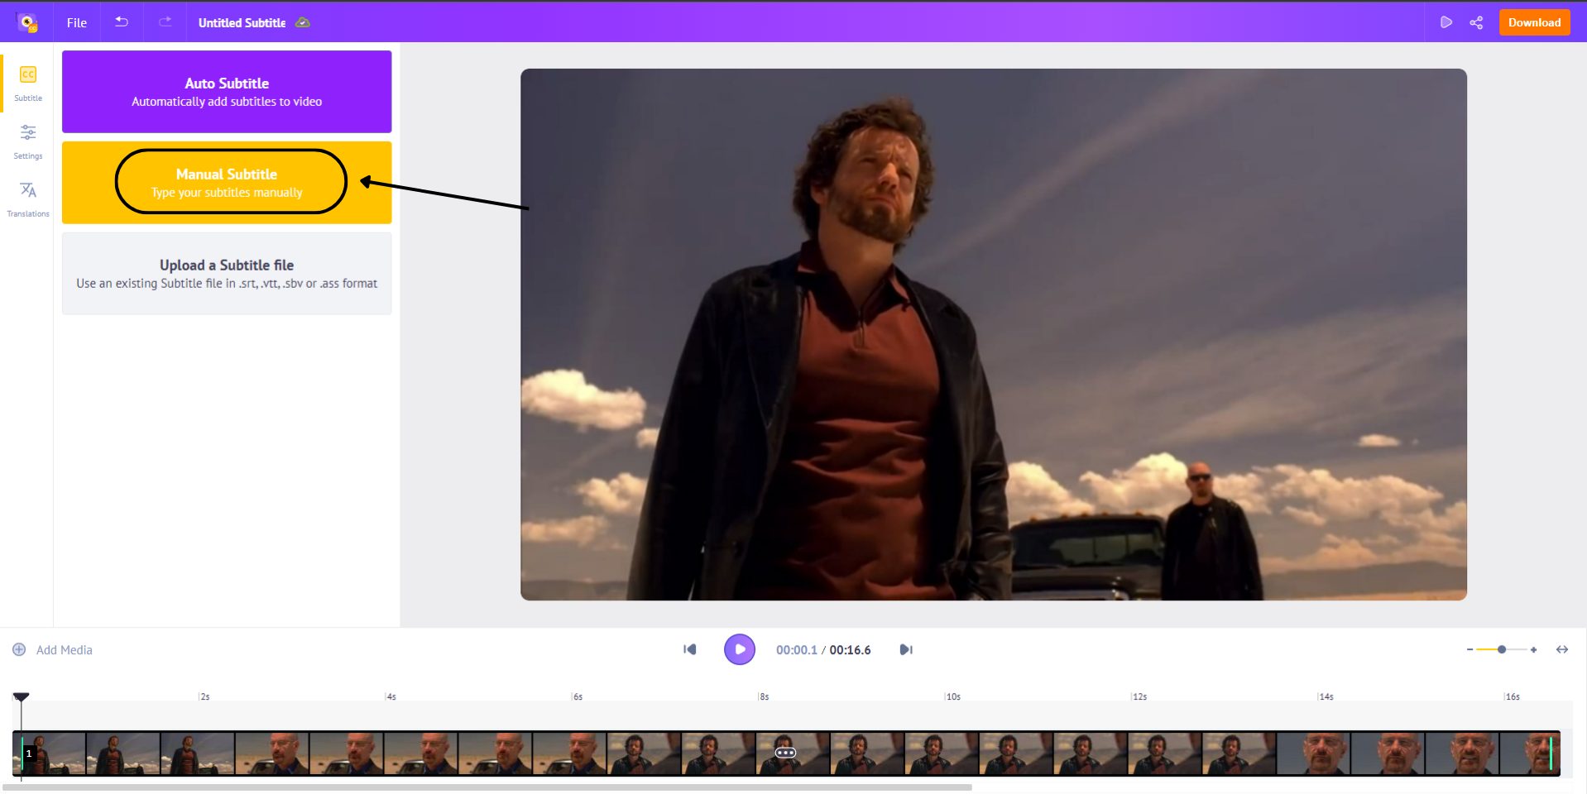The height and width of the screenshot is (794, 1587).
Task: Open the Settings tab in left sidebar
Action: (x=28, y=141)
